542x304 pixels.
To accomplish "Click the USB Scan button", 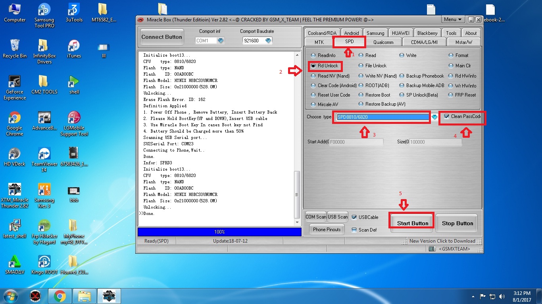I will [338, 217].
